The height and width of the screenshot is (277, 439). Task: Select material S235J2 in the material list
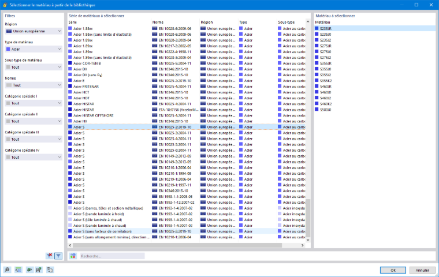tap(375, 40)
